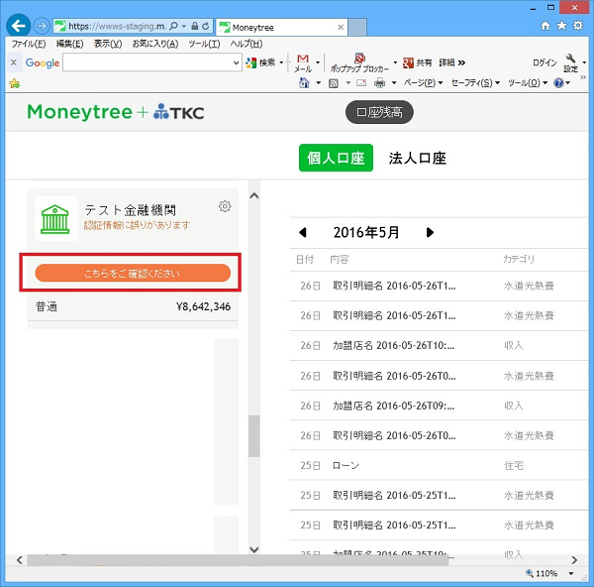The width and height of the screenshot is (594, 587).
Task: Click the printer icon
Action: (379, 83)
